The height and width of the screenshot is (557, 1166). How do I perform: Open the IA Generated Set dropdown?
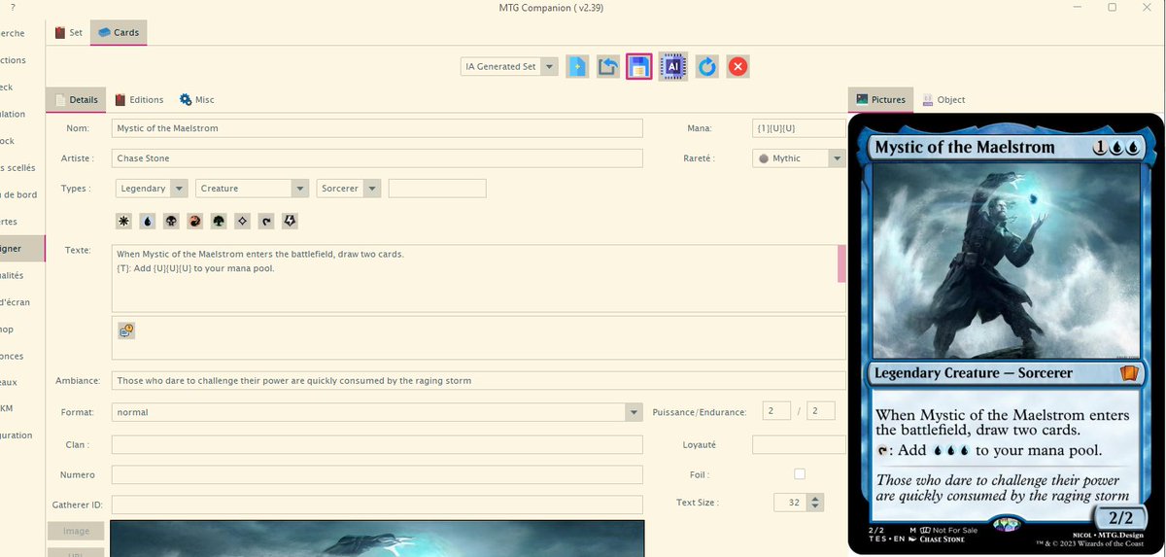pyautogui.click(x=509, y=66)
